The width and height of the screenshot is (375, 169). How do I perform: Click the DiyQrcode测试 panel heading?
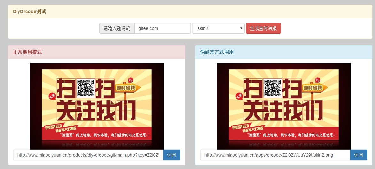coord(190,11)
